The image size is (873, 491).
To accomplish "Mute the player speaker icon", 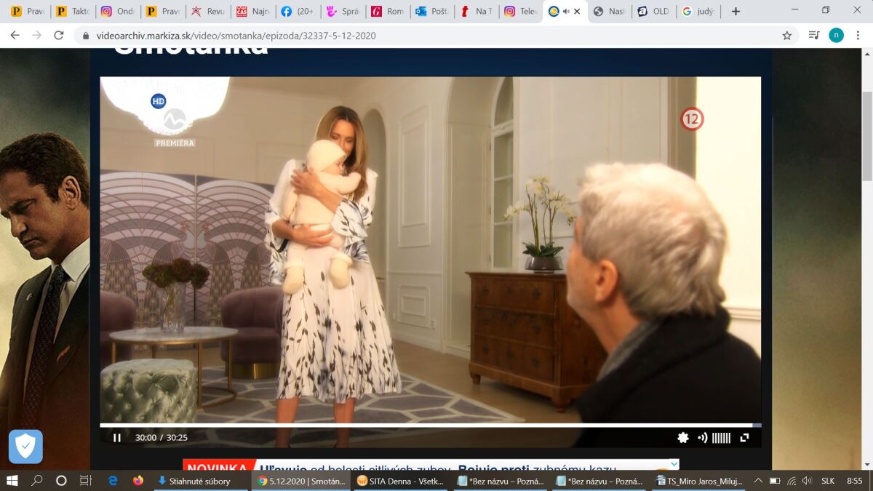I will pyautogui.click(x=702, y=437).
